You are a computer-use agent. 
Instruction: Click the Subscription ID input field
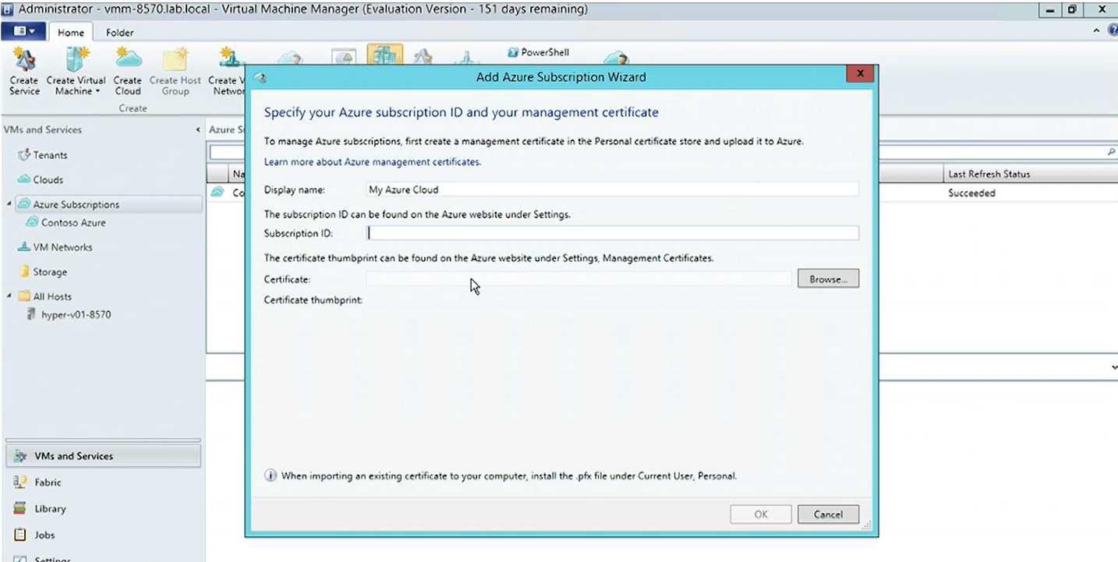point(613,233)
